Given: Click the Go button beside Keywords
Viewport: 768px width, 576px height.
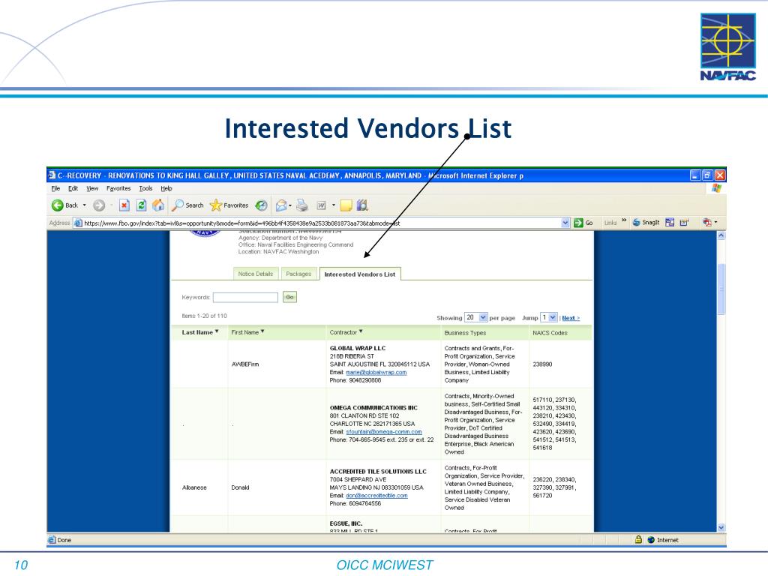Looking at the screenshot, I should [x=289, y=297].
